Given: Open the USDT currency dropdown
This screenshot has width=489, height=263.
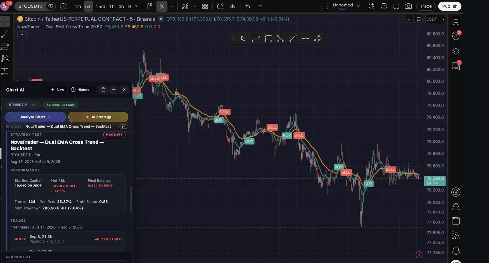Looking at the screenshot, I should click(435, 19).
